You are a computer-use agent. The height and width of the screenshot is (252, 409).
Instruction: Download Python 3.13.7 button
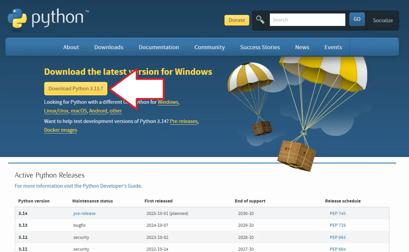click(76, 89)
